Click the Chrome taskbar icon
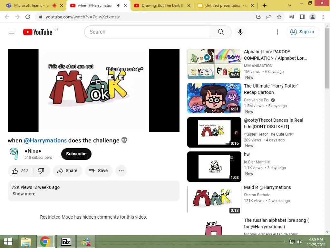 pos(45,242)
